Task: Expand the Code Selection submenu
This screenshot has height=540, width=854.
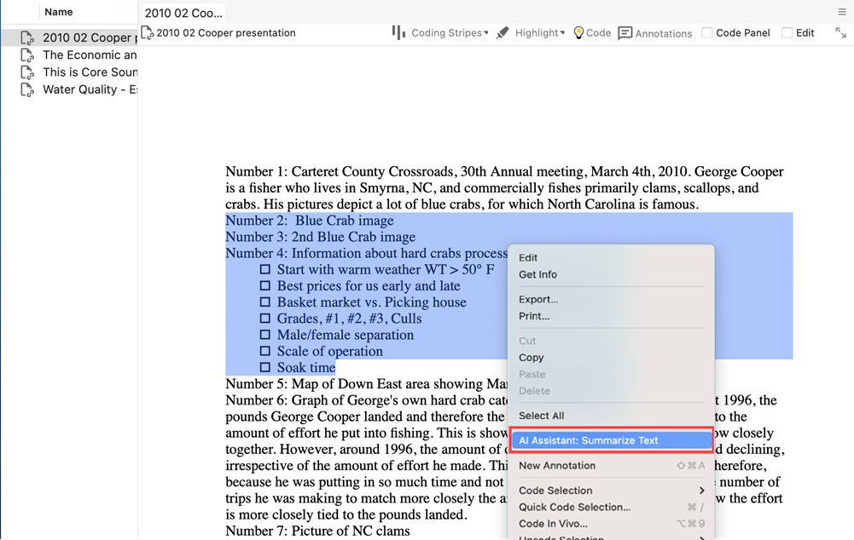Action: [x=612, y=491]
